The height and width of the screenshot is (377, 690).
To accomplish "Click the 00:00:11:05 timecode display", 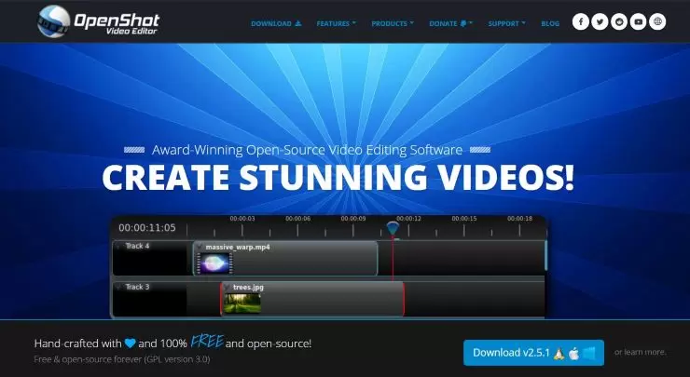I will coord(147,228).
